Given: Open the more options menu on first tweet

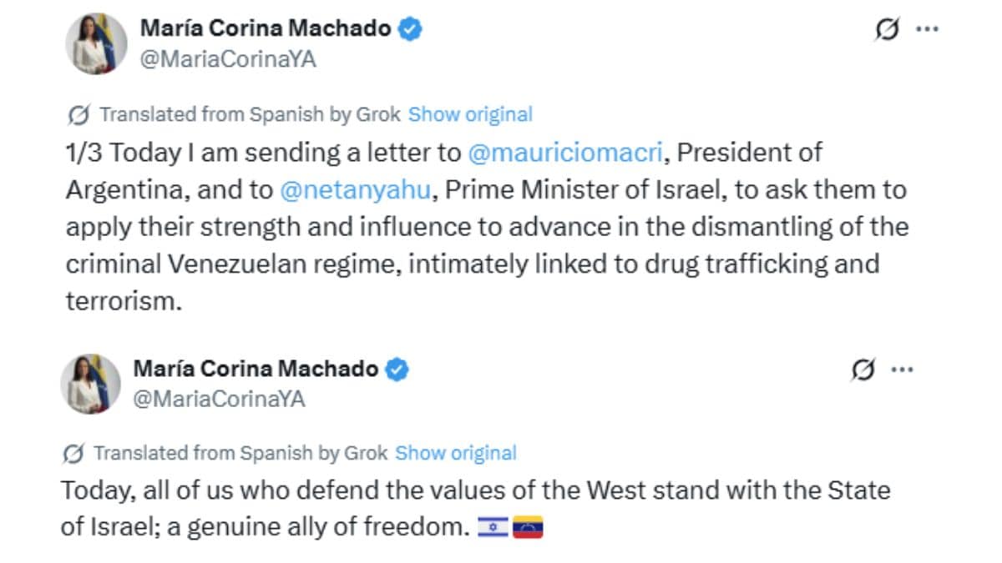Looking at the screenshot, I should (928, 28).
